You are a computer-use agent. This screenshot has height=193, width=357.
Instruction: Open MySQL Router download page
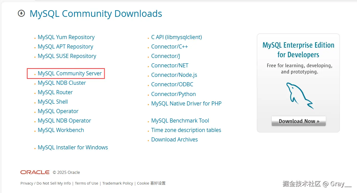(55, 92)
